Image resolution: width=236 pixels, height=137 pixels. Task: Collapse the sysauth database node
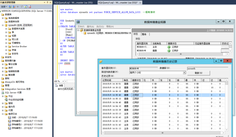click(3, 25)
